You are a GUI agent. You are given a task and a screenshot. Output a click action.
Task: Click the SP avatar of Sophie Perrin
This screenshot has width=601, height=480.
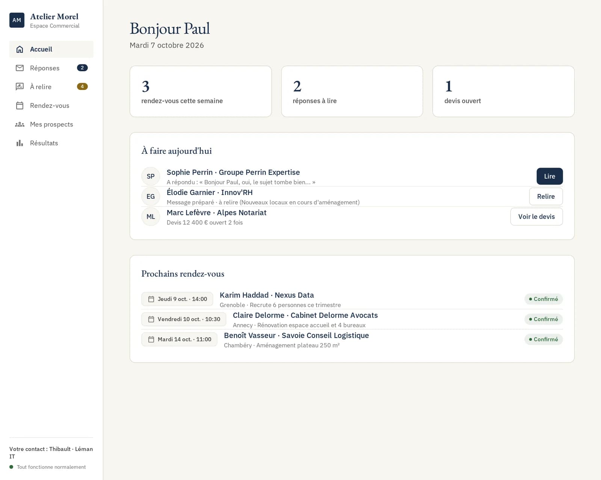click(151, 176)
